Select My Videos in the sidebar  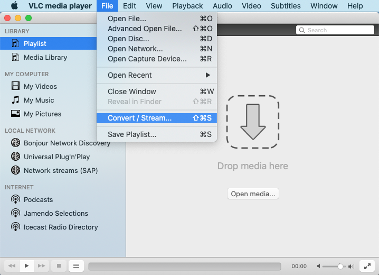click(49, 86)
